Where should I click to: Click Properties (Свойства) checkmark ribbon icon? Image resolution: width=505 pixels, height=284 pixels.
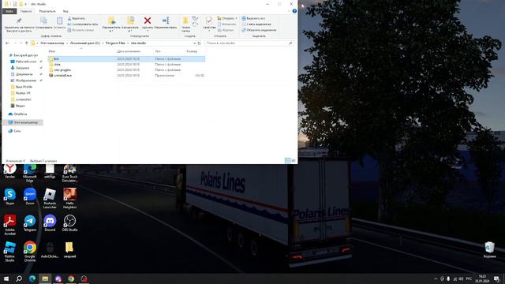(x=209, y=23)
